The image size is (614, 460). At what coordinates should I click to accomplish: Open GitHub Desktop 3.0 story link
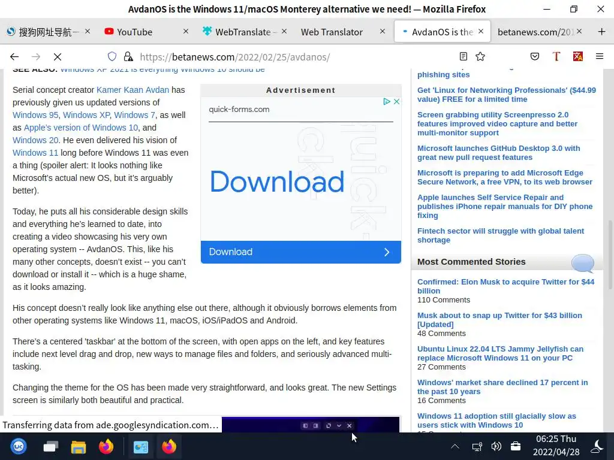click(498, 153)
